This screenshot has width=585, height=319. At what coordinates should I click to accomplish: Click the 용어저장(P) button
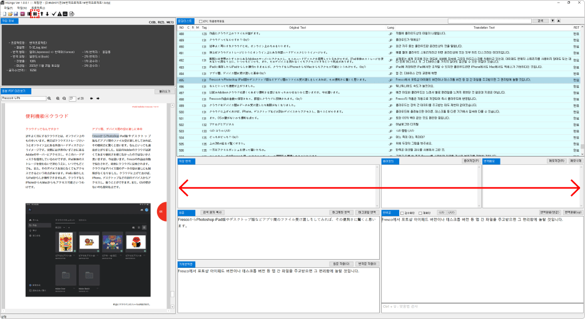click(471, 161)
